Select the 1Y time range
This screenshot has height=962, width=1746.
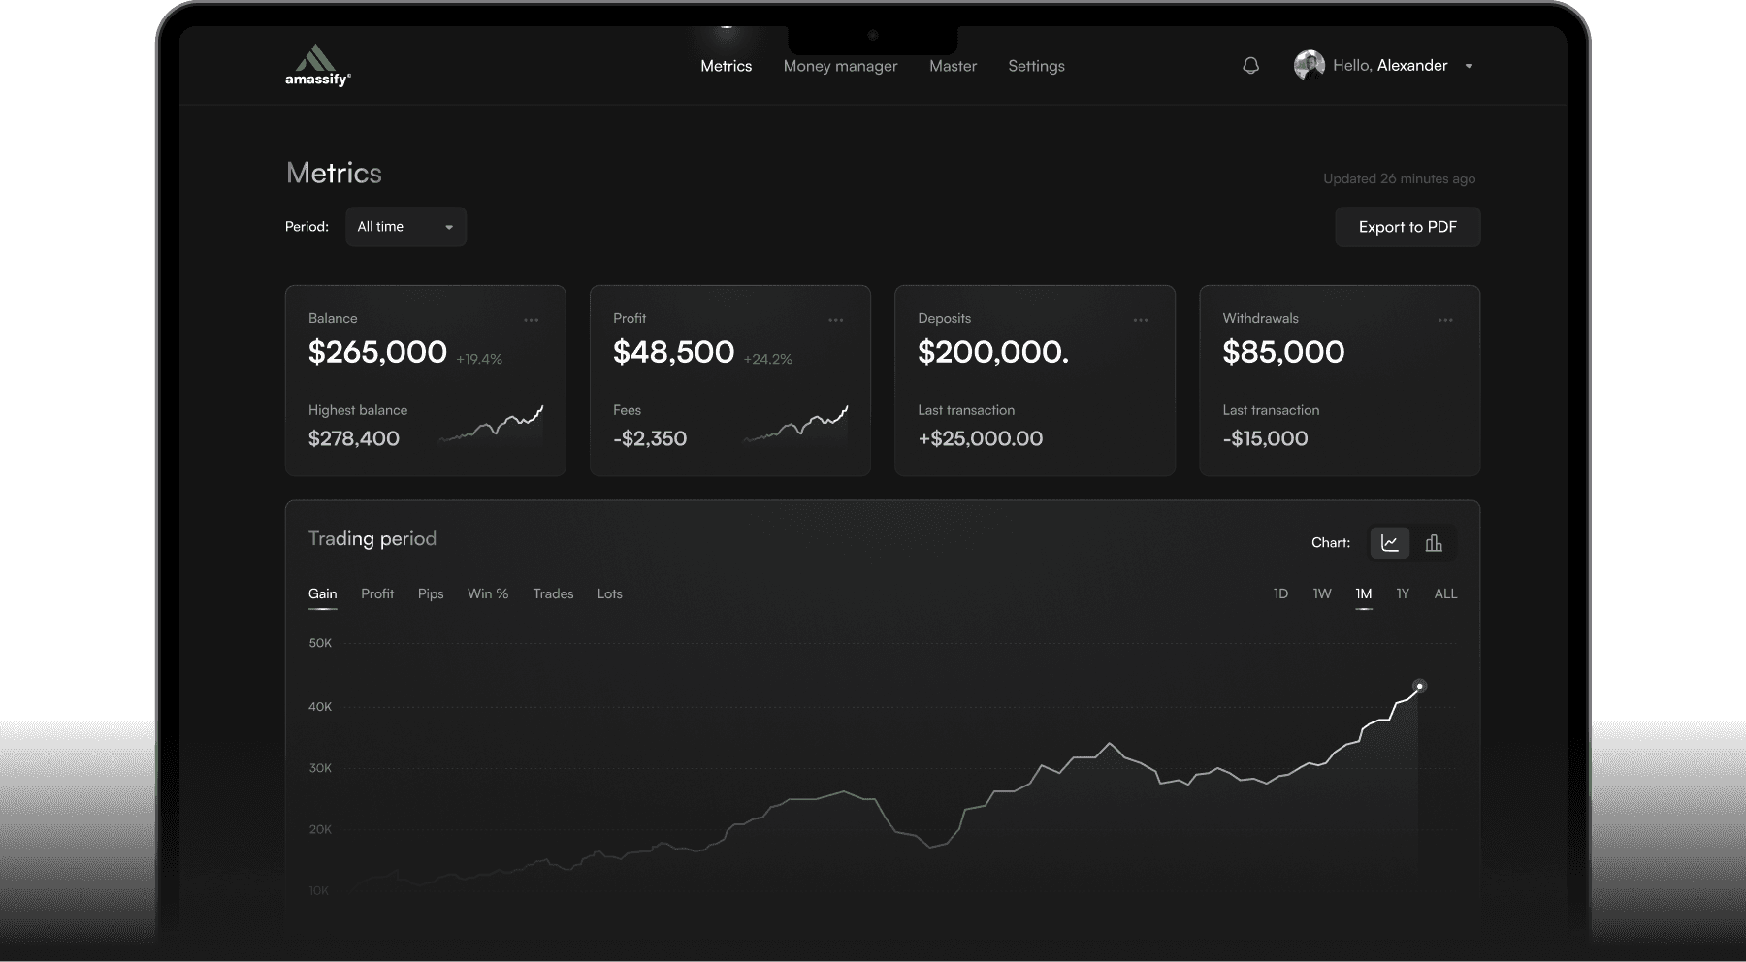[x=1402, y=593]
